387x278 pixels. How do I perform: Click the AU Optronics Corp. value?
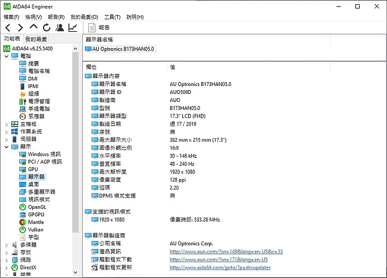pos(191,244)
